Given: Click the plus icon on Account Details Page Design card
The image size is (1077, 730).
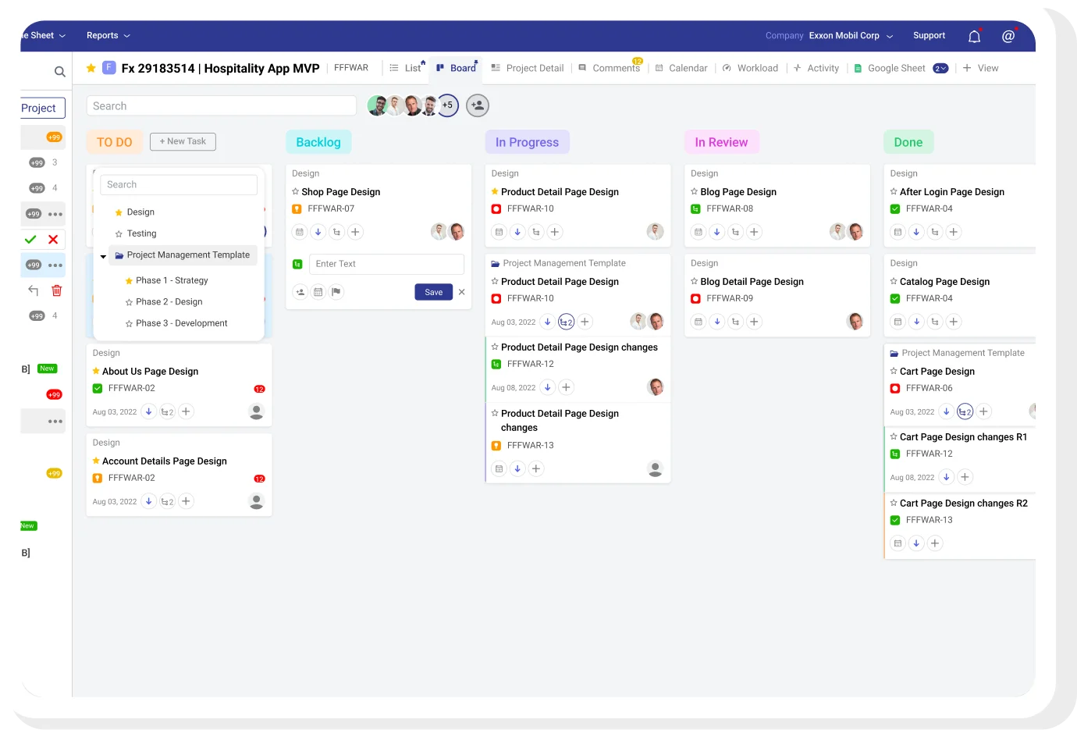Looking at the screenshot, I should click(x=186, y=501).
